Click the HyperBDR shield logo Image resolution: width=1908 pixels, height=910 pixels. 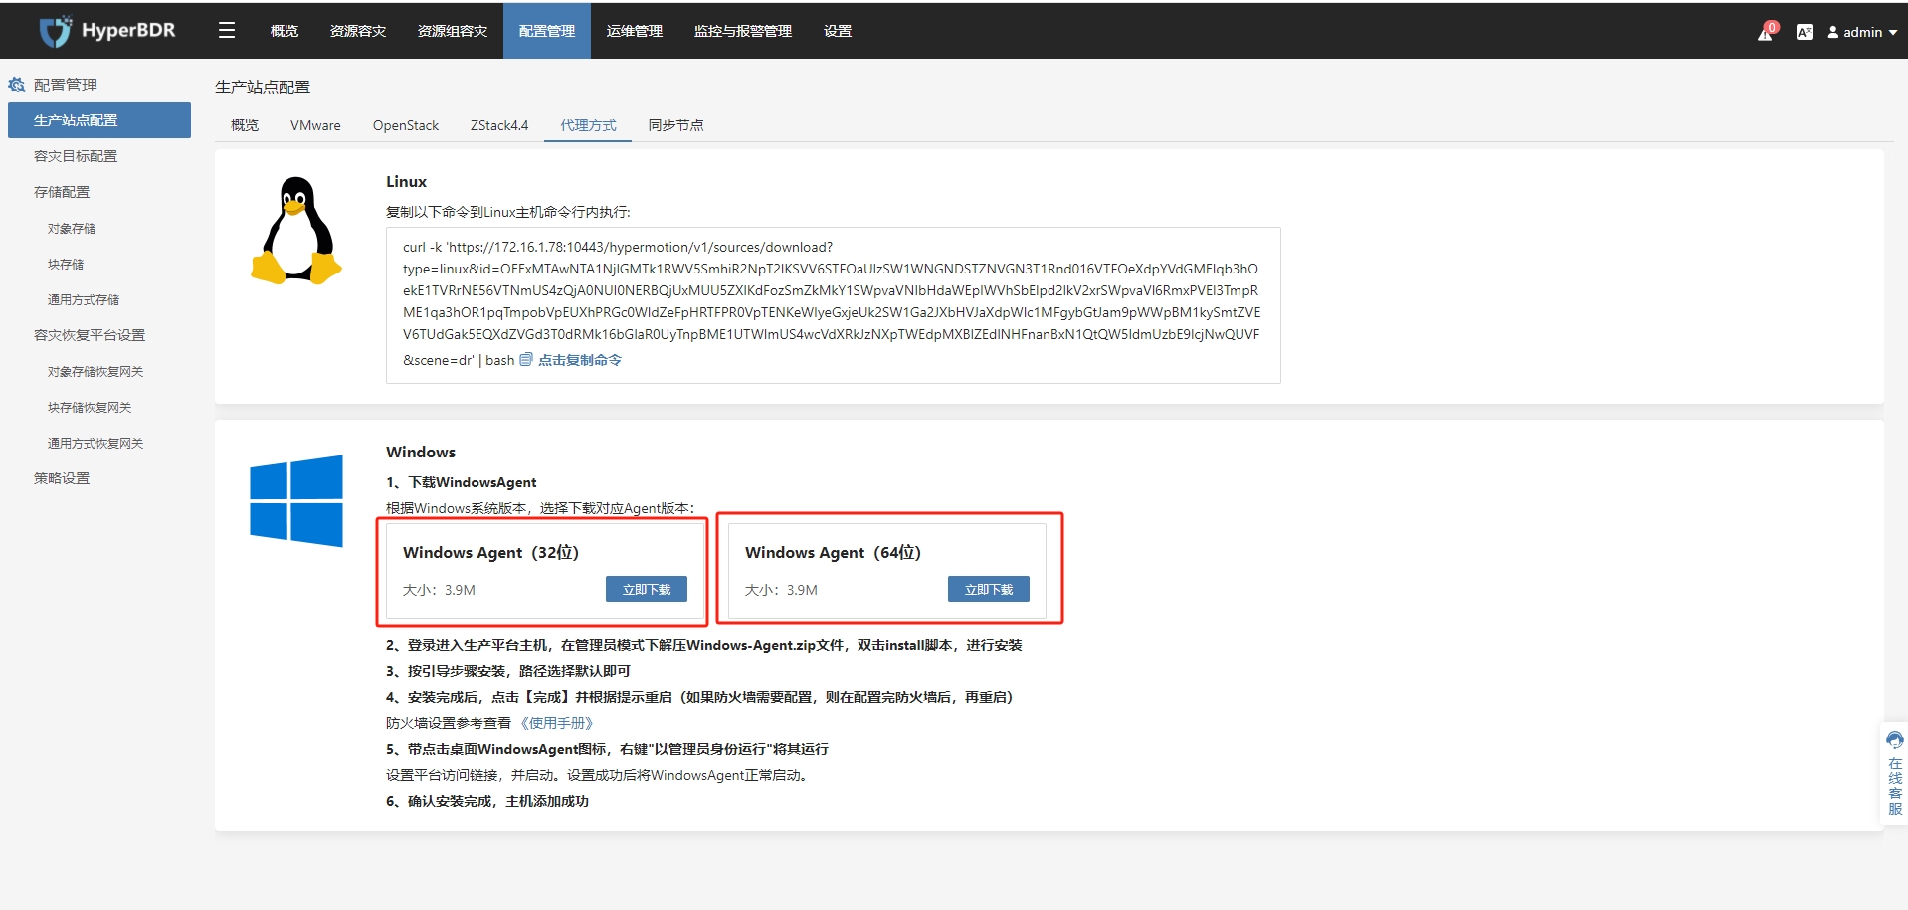[56, 31]
